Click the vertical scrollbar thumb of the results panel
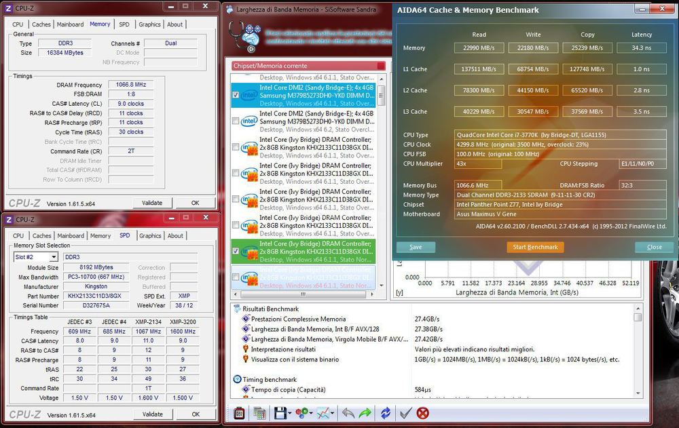The image size is (679, 428). click(x=638, y=317)
